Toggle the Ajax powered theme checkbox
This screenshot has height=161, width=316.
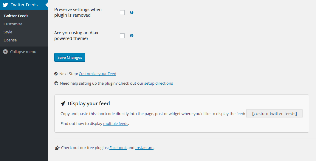(x=122, y=36)
